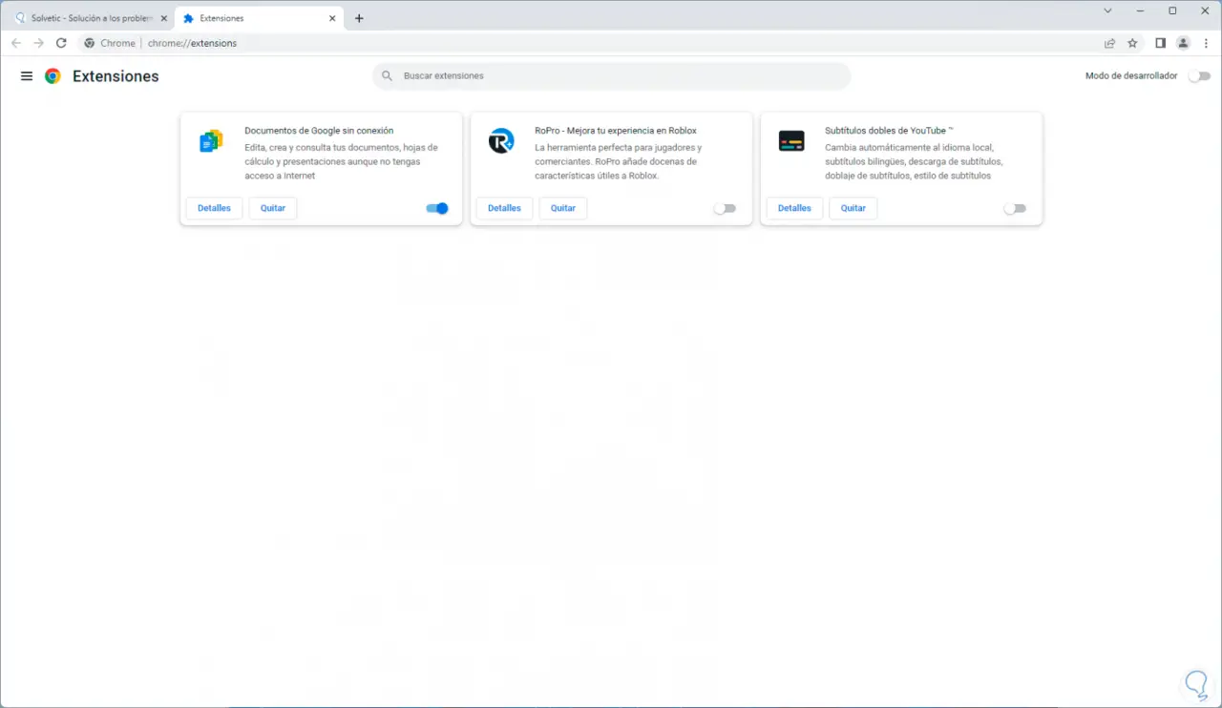The width and height of the screenshot is (1222, 708).
Task: Minimize the Chrome window
Action: 1140,11
